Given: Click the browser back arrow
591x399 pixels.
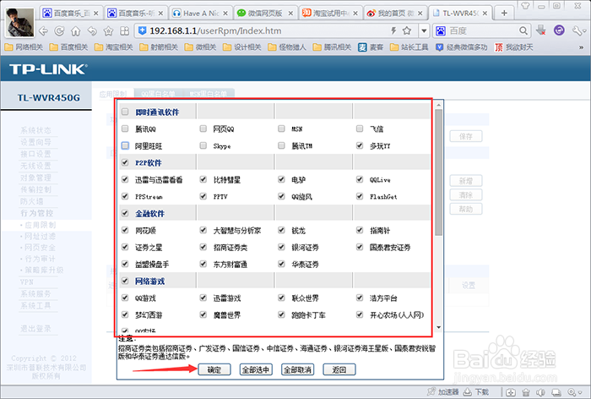Looking at the screenshot, I should click(x=43, y=31).
